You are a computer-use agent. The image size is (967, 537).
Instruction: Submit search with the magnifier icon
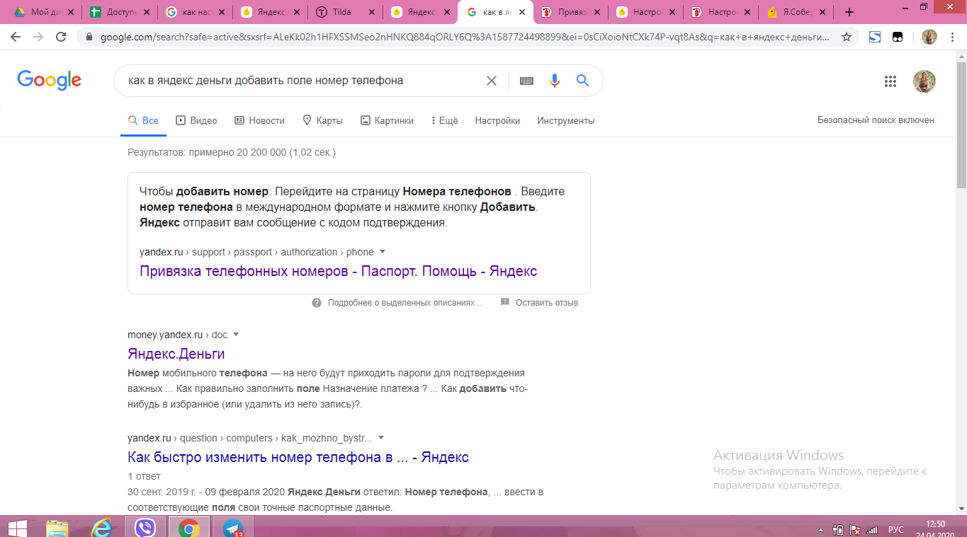(x=582, y=81)
